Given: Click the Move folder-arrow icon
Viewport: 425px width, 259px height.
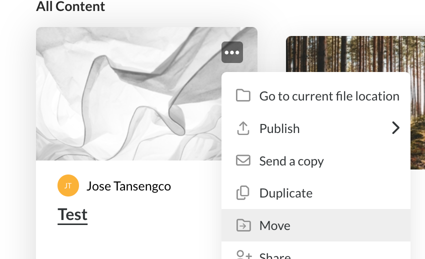Looking at the screenshot, I should click(x=243, y=225).
